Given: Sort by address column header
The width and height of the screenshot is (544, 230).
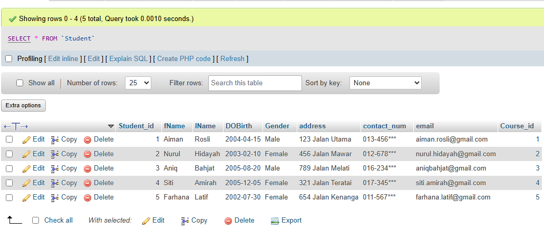Looking at the screenshot, I should (x=313, y=126).
